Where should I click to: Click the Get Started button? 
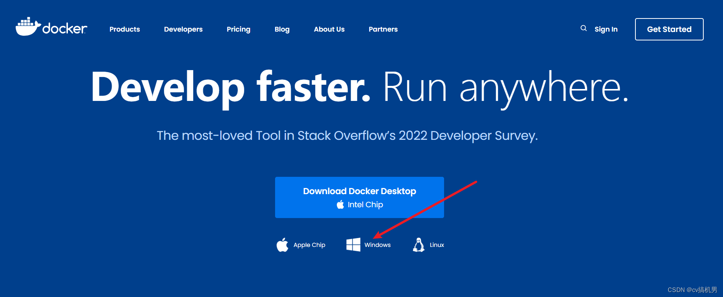coord(669,29)
